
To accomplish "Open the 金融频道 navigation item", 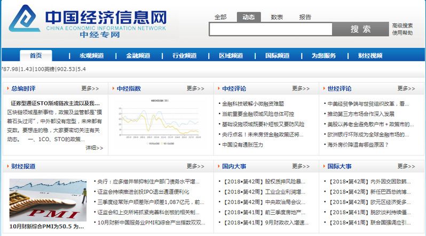I will point(138,55).
